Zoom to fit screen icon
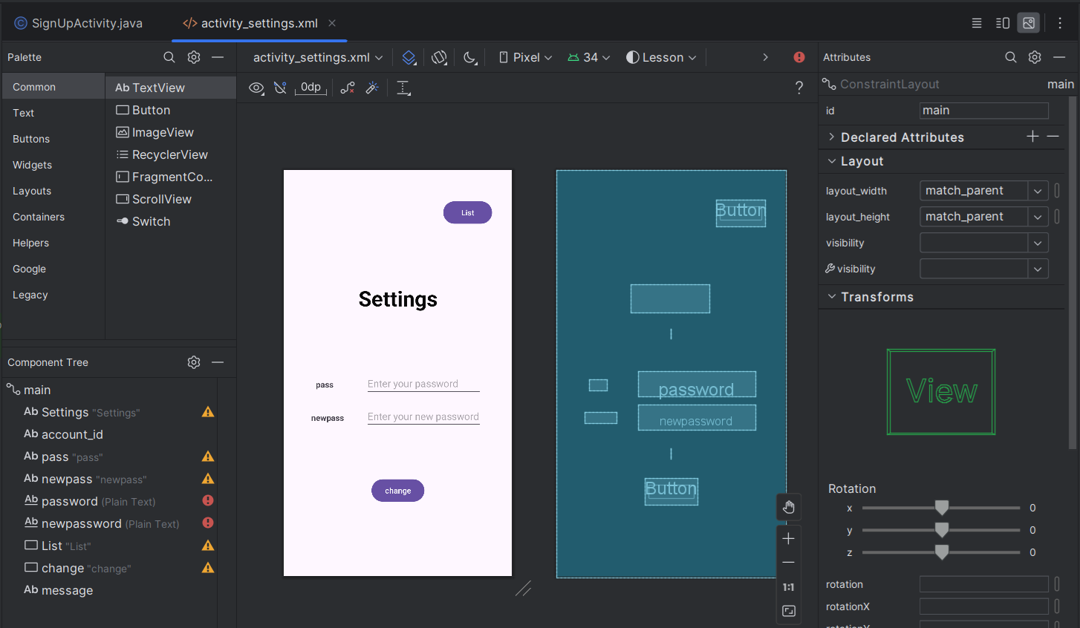This screenshot has width=1080, height=628. click(x=789, y=611)
